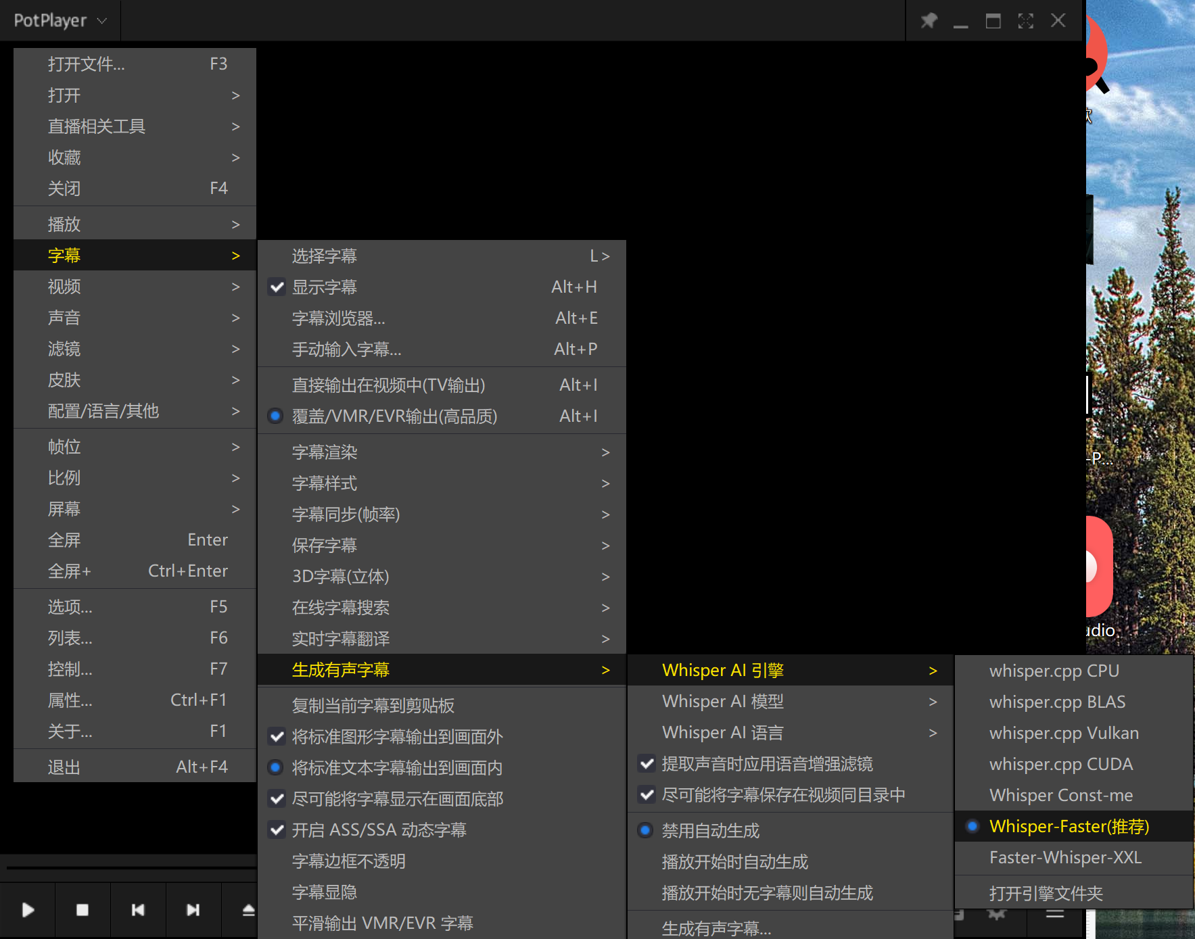Choose 播放开始时自动生成
The width and height of the screenshot is (1195, 939).
[x=791, y=862]
